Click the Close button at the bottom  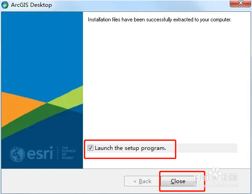(178, 181)
